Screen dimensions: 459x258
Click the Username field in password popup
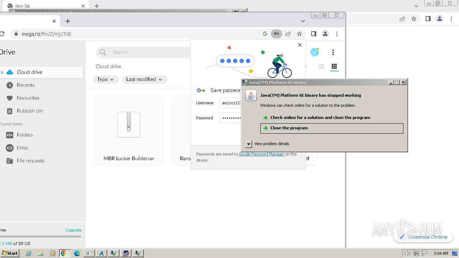[x=230, y=103]
